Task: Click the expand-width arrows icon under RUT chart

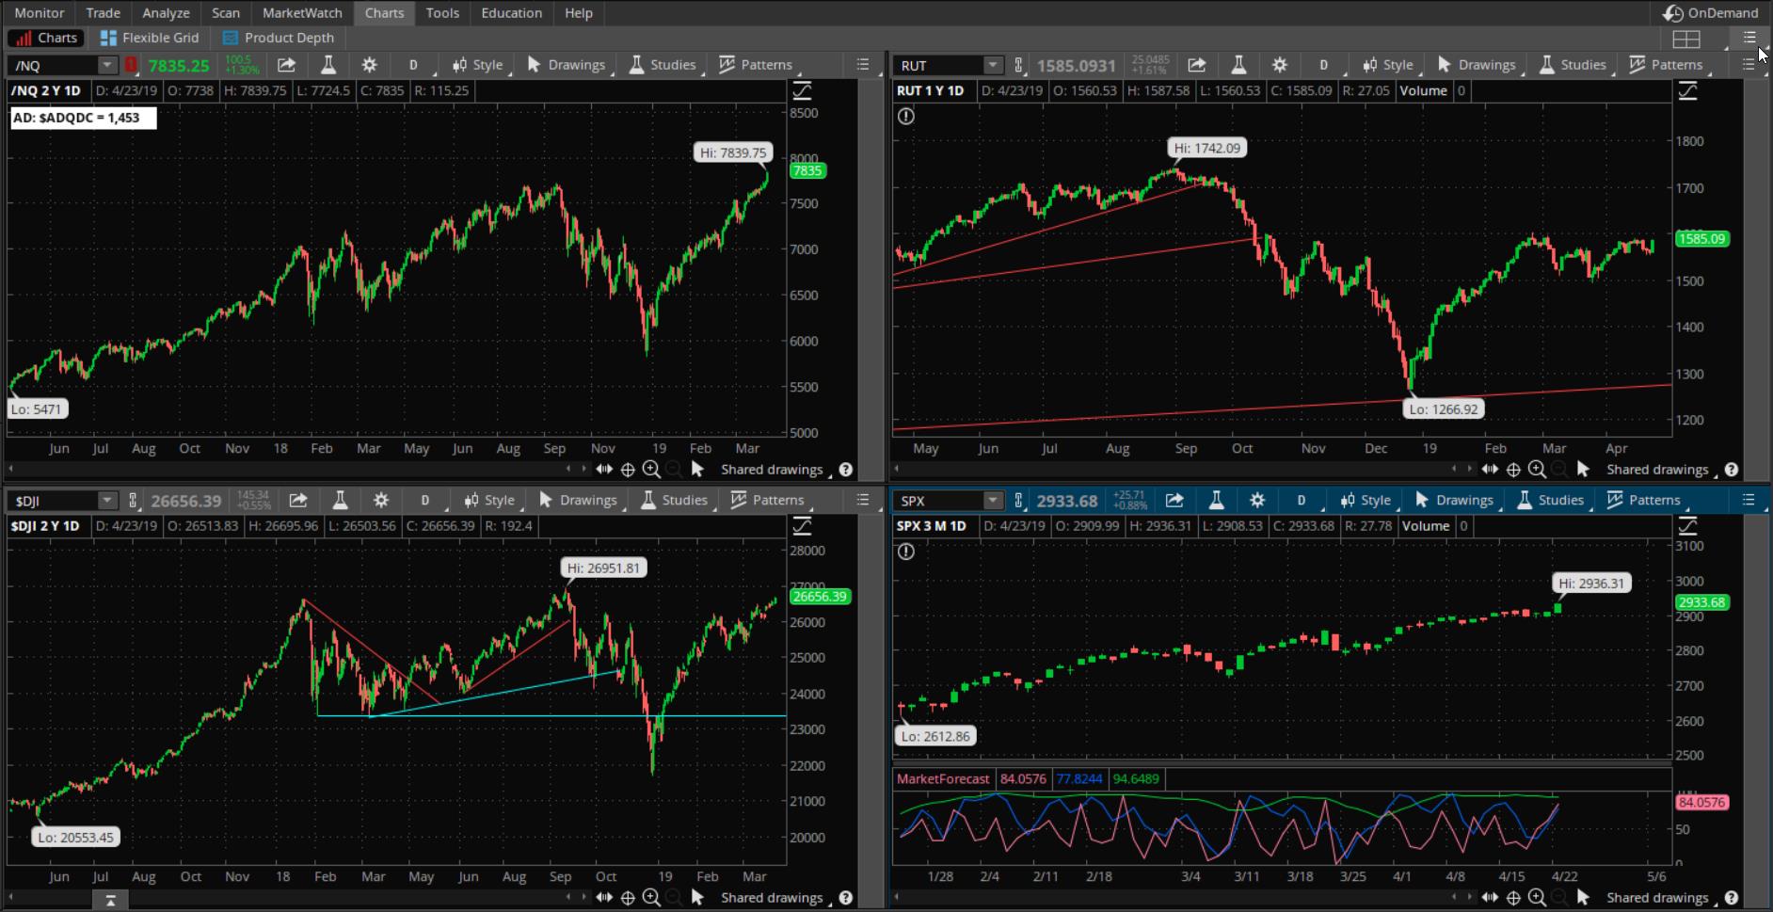Action: pyautogui.click(x=1490, y=470)
